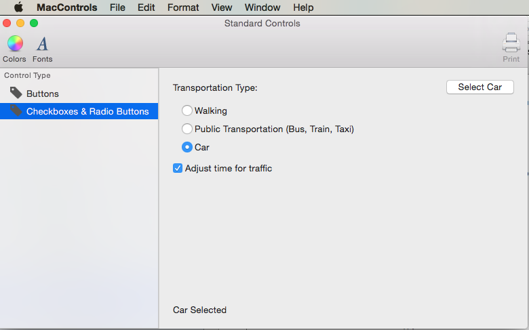
Task: Open the Edit menu
Action: point(146,7)
